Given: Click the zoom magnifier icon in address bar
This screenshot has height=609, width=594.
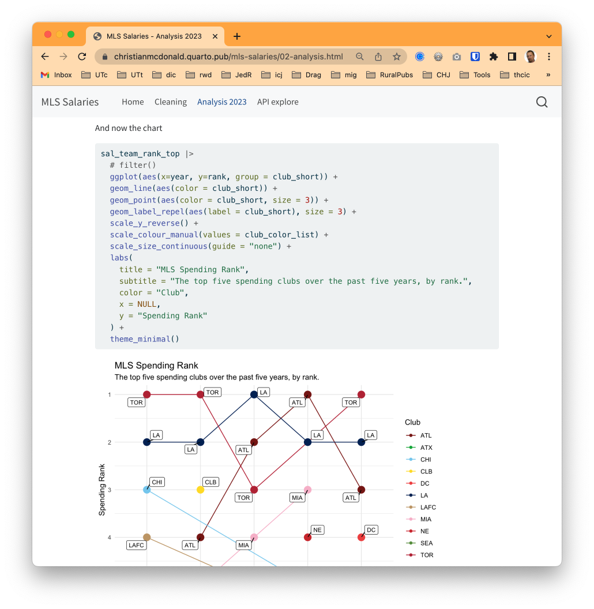Looking at the screenshot, I should [x=360, y=57].
